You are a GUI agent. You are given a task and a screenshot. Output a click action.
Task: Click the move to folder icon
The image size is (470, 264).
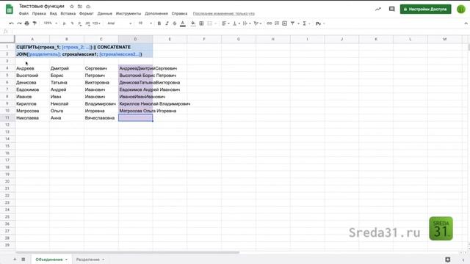click(x=80, y=7)
